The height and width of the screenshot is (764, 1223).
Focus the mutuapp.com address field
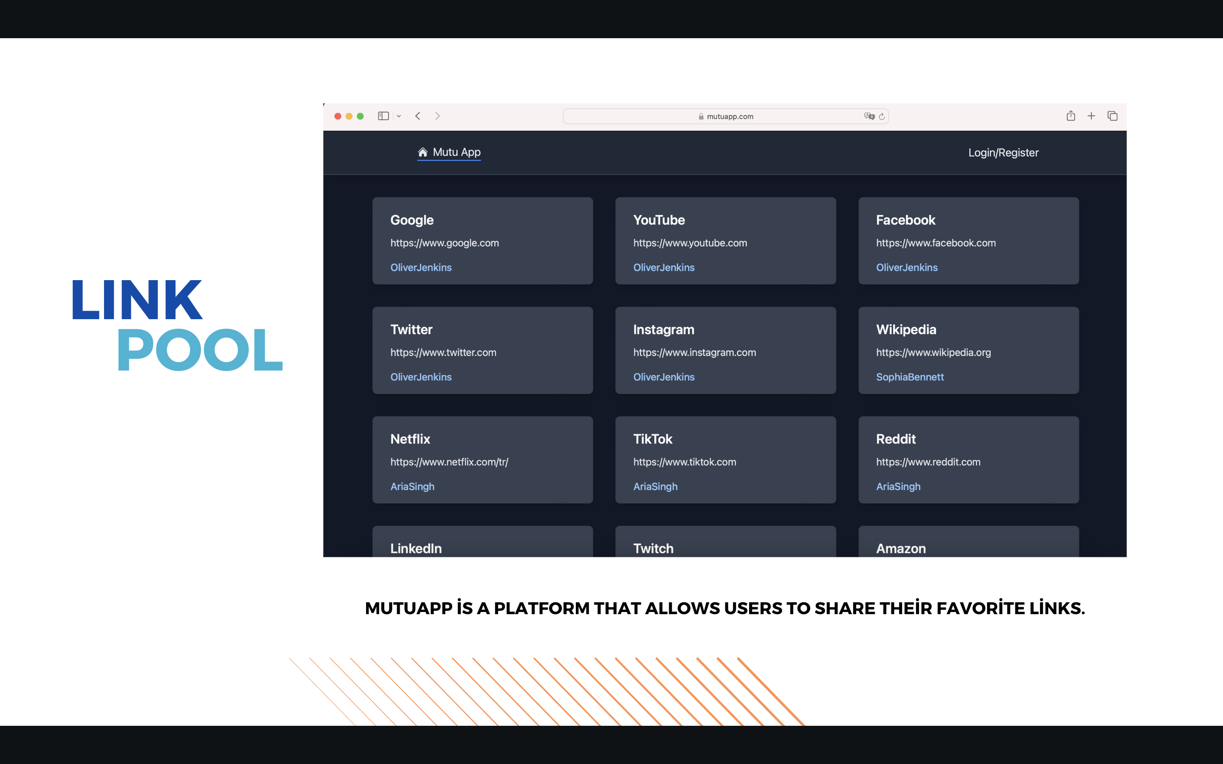coord(726,116)
